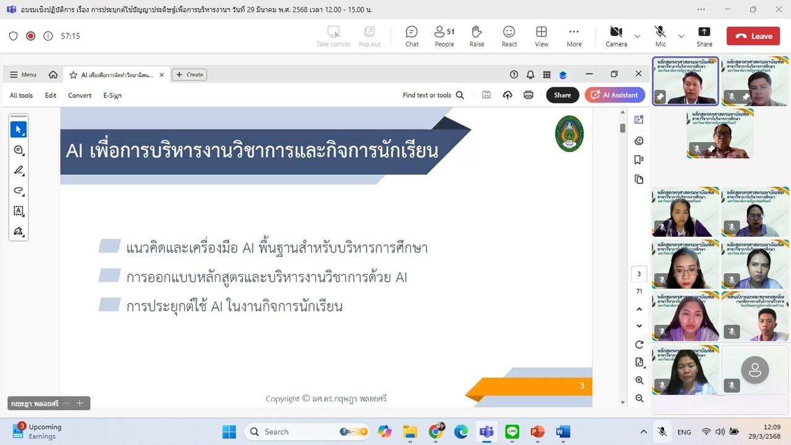
Task: Open the meeting View layout options
Action: click(541, 36)
